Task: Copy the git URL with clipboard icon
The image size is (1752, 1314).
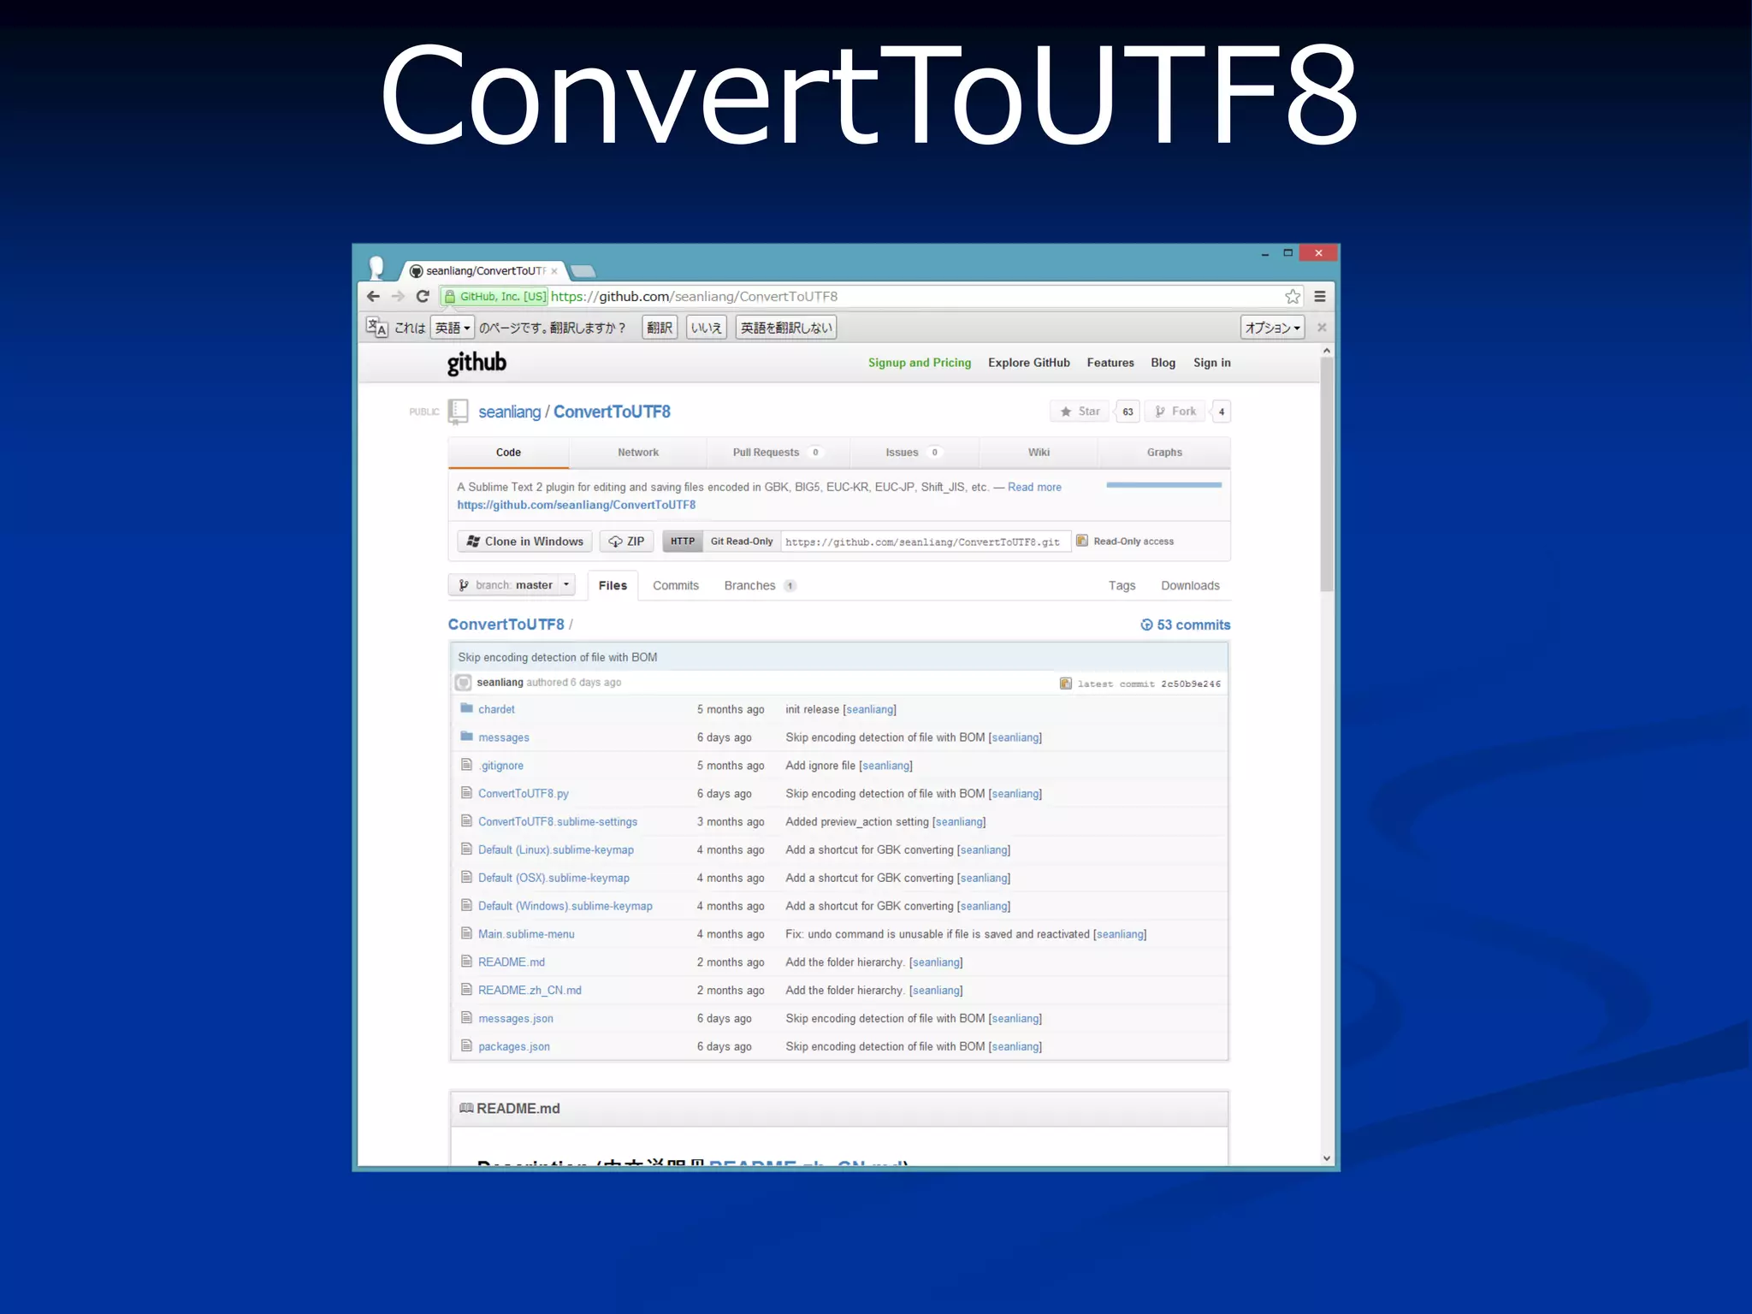Action: coord(1081,541)
